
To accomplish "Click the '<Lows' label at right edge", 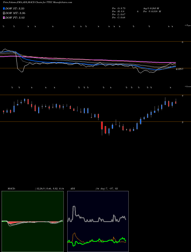I will coord(188,86).
